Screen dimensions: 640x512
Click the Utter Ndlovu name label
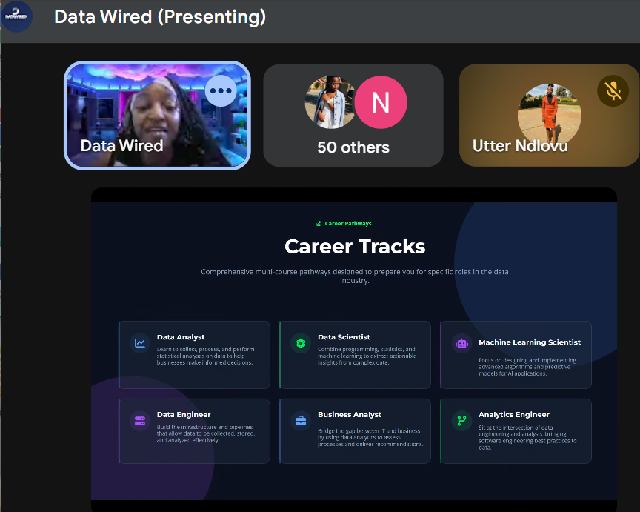520,146
